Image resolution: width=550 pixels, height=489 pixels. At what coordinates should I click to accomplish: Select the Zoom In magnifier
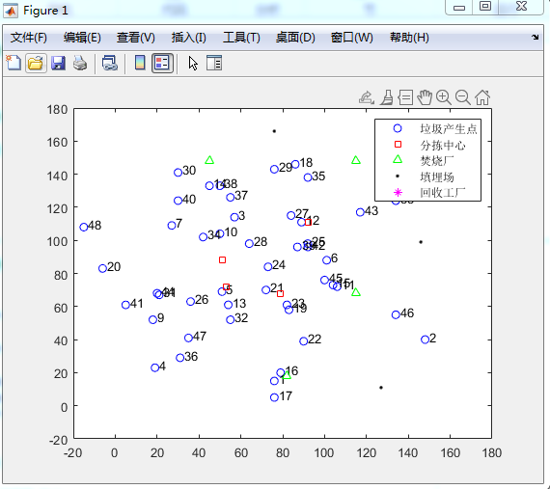tap(443, 97)
